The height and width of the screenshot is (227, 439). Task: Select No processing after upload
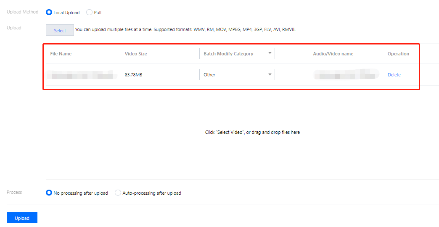(x=49, y=193)
